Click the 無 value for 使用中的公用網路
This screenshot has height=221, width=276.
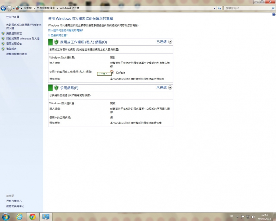coord(112,117)
